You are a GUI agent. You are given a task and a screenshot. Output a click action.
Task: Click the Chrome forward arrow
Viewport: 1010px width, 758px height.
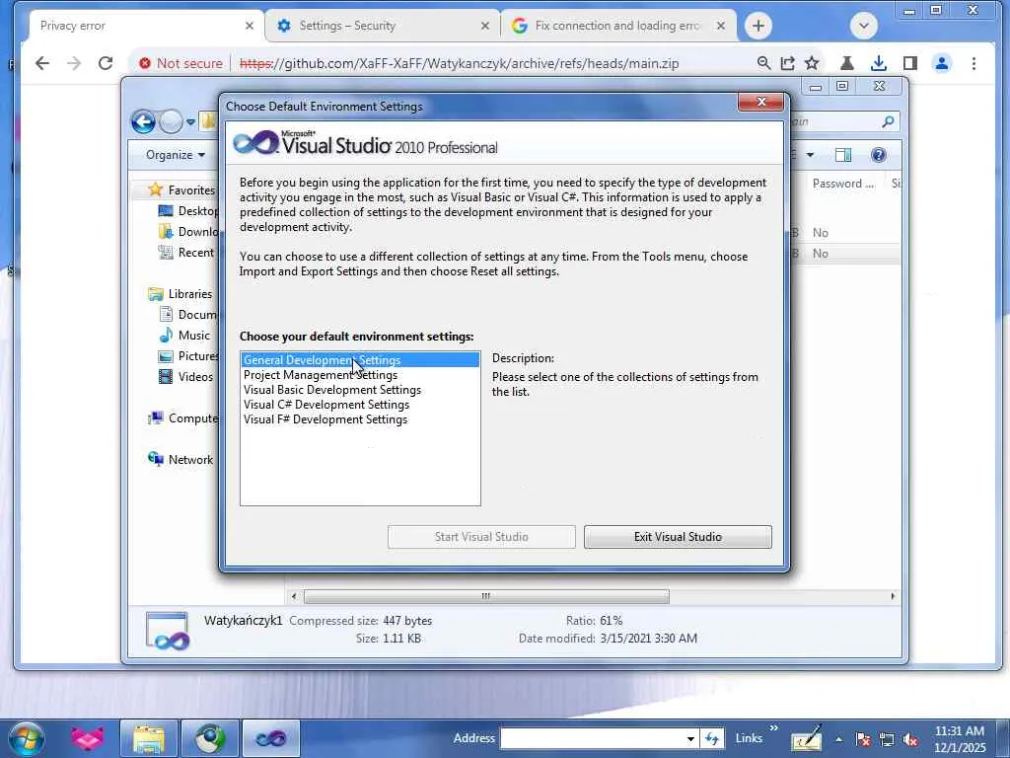pos(74,63)
